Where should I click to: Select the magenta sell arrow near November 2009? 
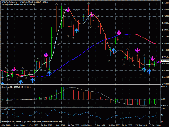[x=153, y=58]
